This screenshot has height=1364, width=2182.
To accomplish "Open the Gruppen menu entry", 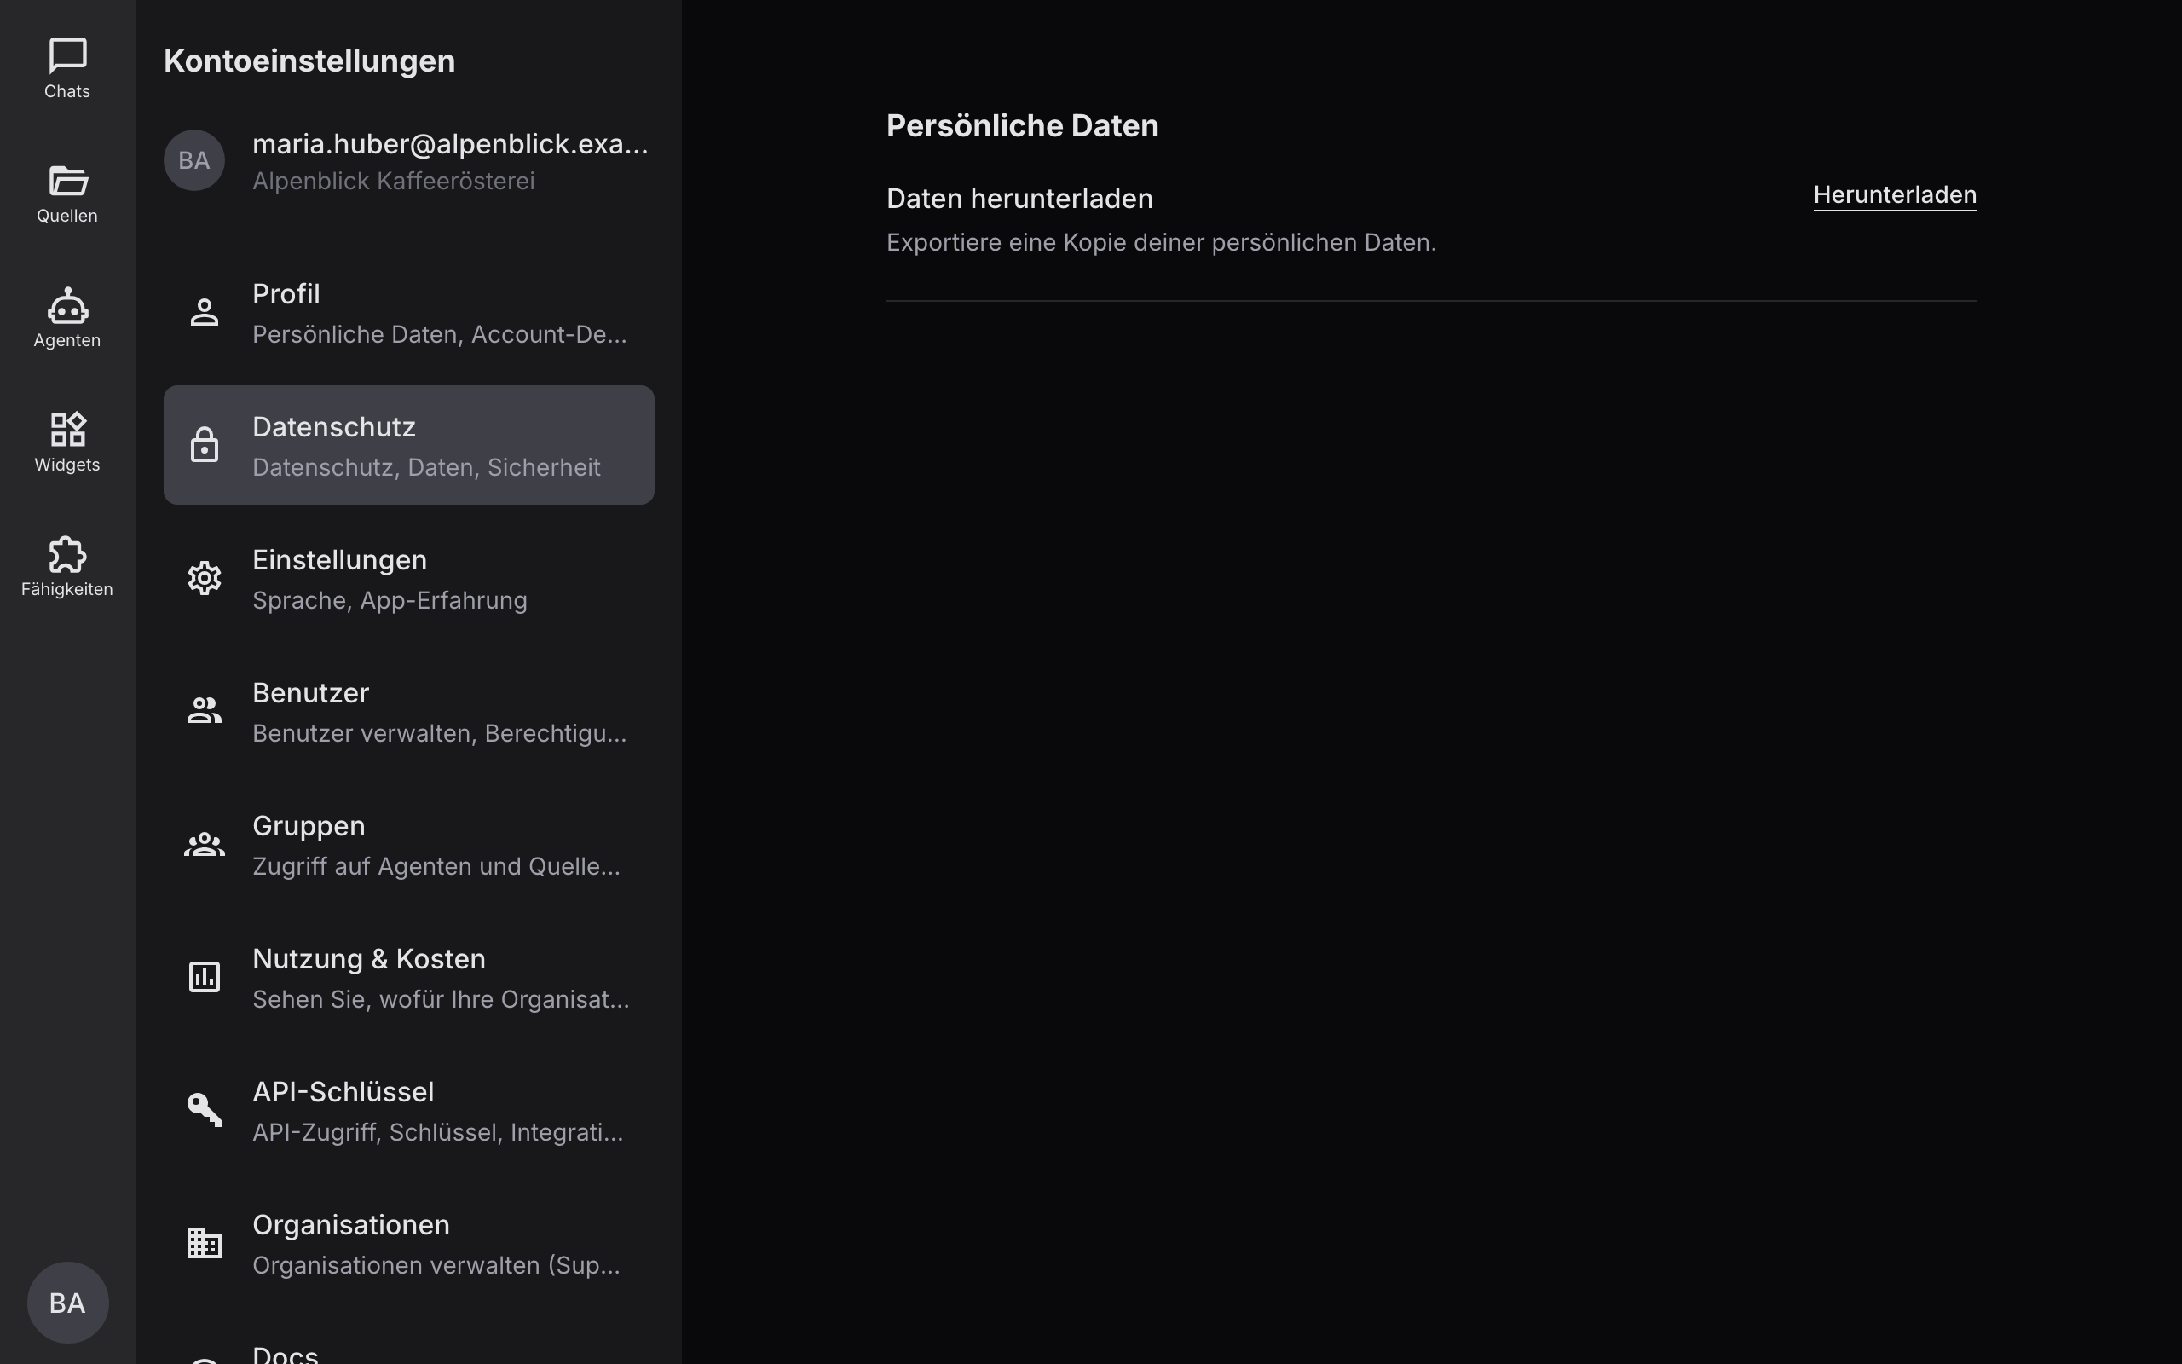I will pos(408,844).
